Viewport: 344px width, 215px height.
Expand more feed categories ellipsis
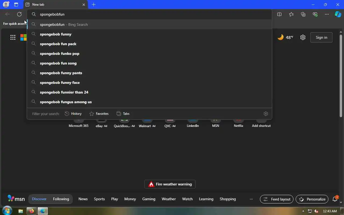(x=251, y=199)
